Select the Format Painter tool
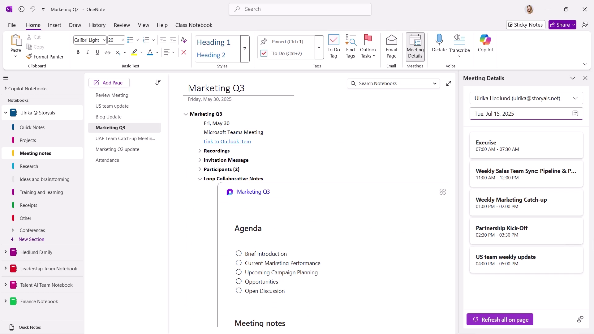This screenshot has height=334, width=594. 45,57
